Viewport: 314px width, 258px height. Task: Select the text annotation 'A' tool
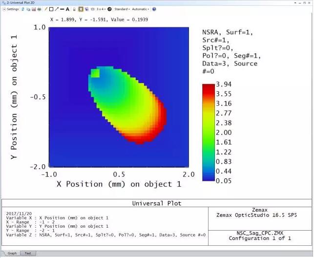point(67,9)
